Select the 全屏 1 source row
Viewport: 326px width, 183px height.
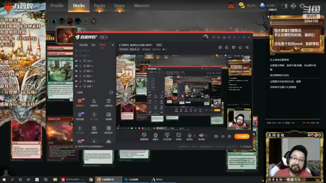pyautogui.click(x=95, y=86)
